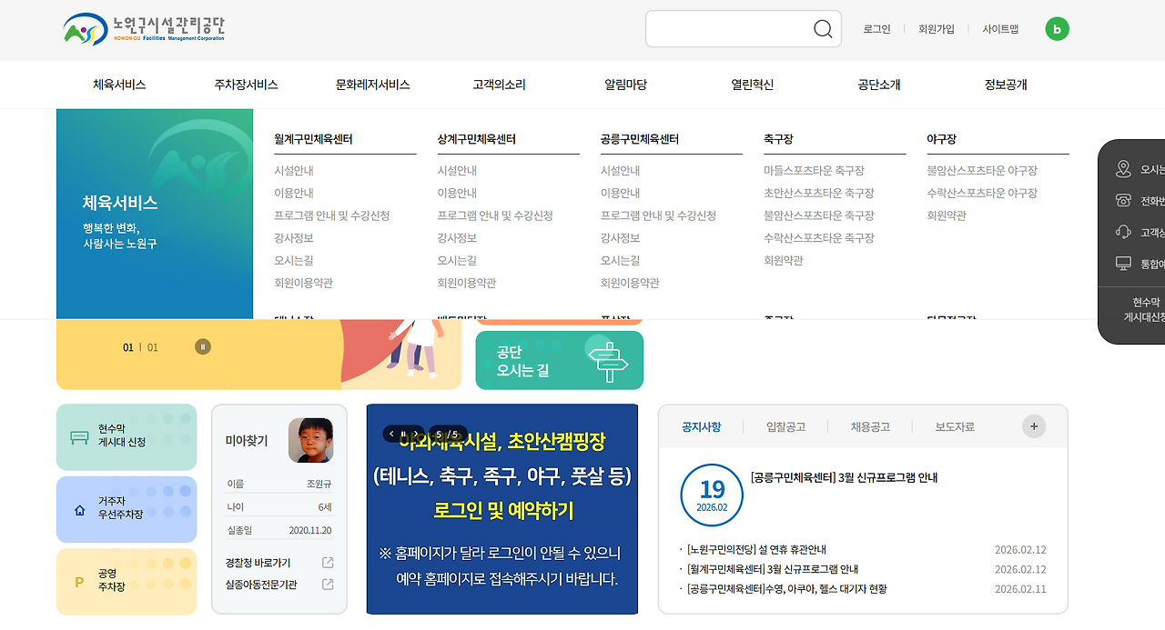
Task: Go to next slide in blue popup banner
Action: 415,434
